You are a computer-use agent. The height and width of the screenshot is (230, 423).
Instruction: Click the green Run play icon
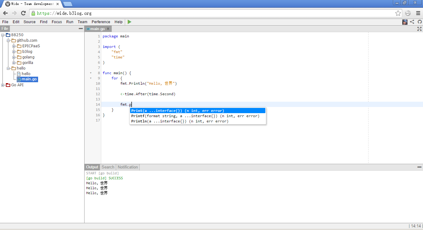point(129,22)
